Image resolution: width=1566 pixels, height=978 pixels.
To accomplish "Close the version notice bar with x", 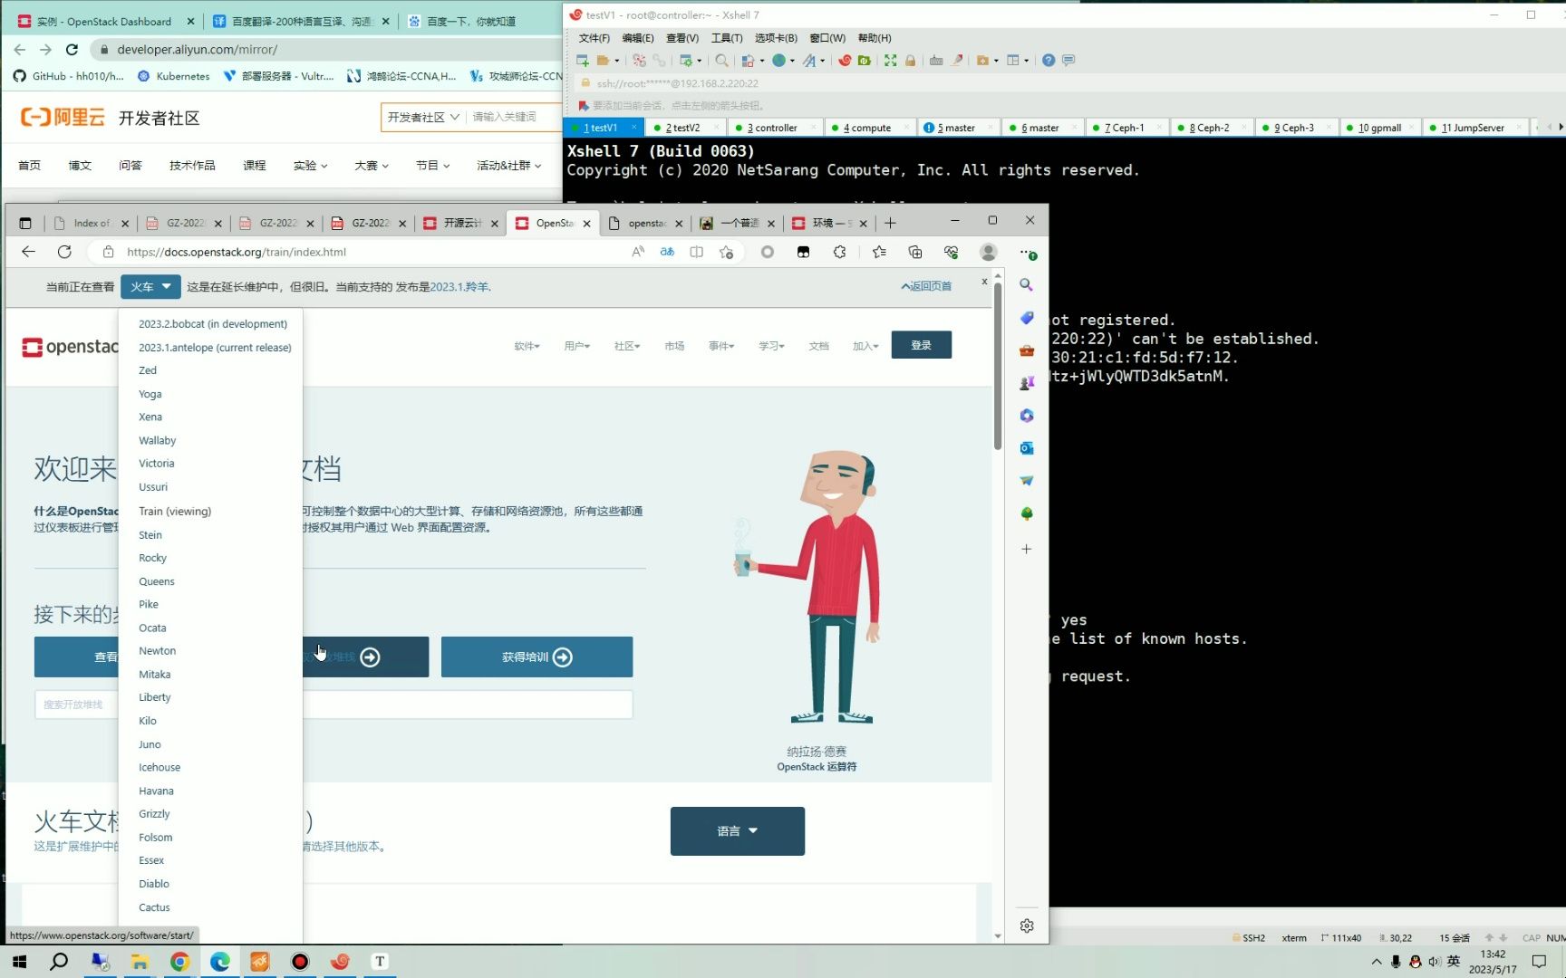I will (984, 282).
